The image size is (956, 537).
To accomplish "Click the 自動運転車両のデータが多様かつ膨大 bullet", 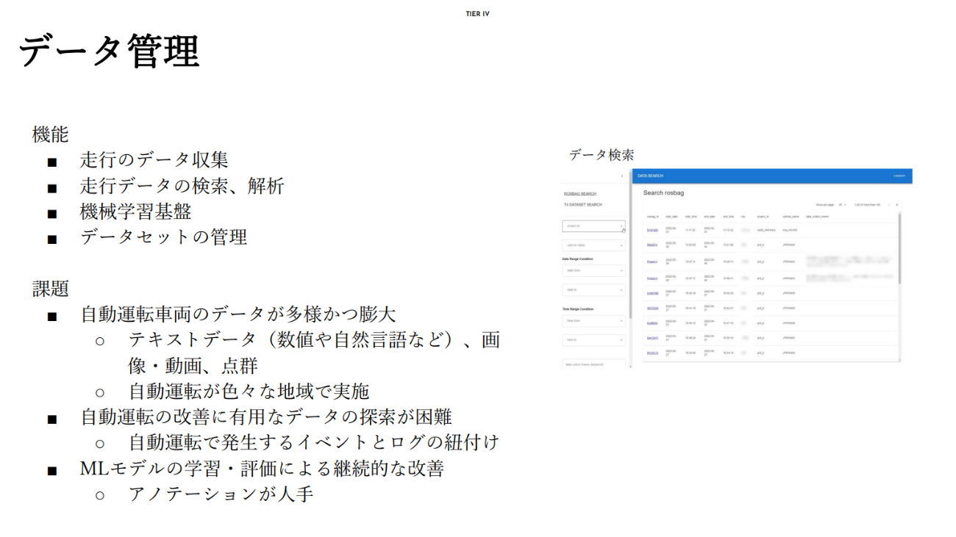I will point(238,314).
